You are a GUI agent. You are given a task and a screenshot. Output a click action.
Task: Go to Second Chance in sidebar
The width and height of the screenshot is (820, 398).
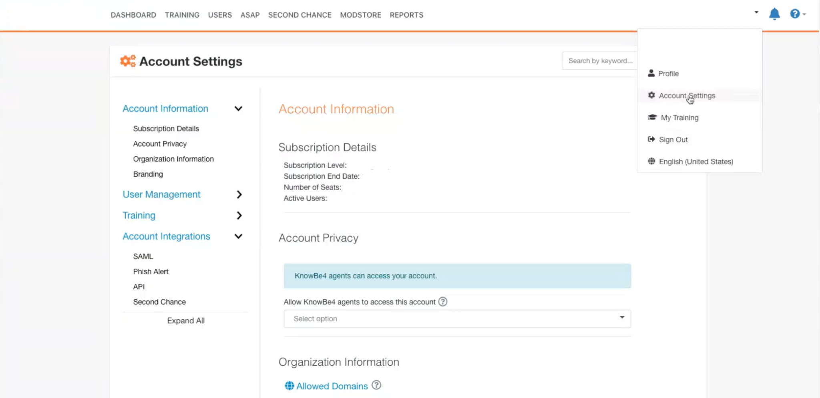(159, 302)
